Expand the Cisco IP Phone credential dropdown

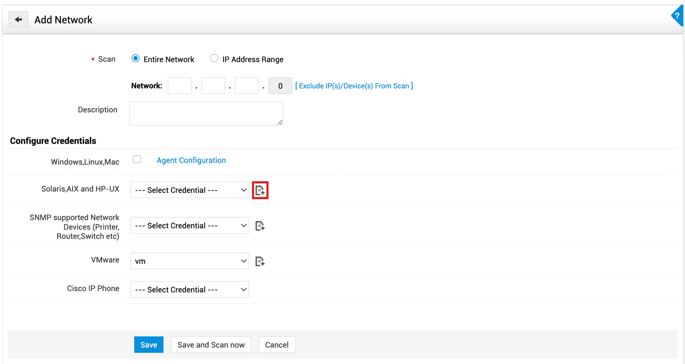click(190, 290)
